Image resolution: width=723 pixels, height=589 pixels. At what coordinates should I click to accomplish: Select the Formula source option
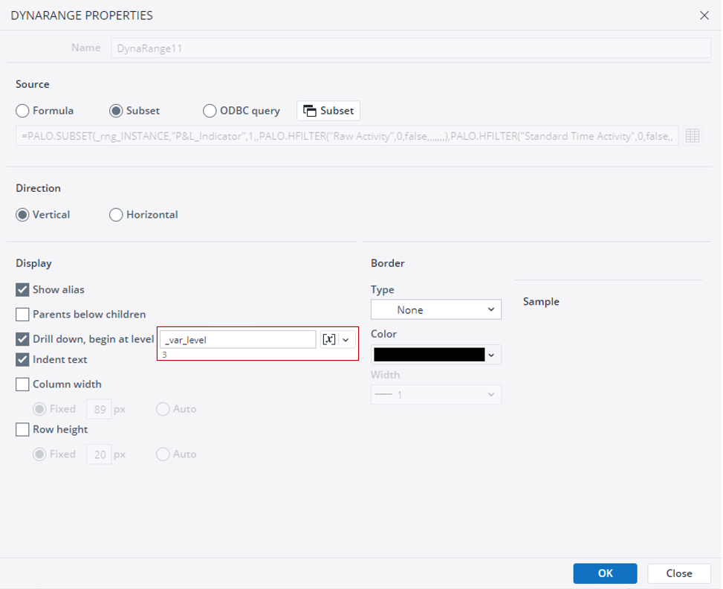click(x=23, y=111)
